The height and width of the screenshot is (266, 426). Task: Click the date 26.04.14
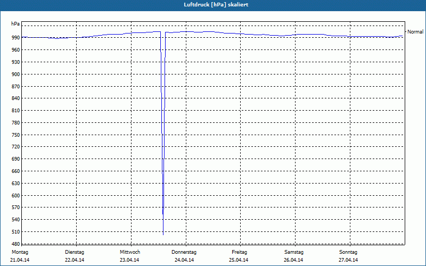tap(293, 260)
